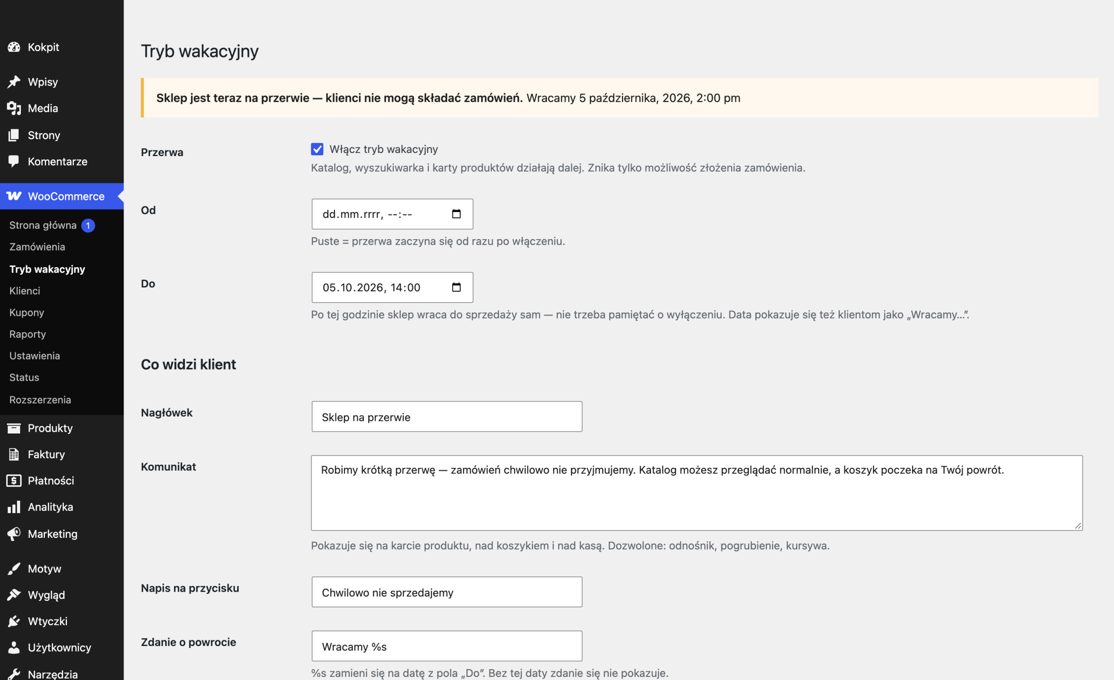Click the Wtyczki plug icon
Image resolution: width=1114 pixels, height=680 pixels.
click(x=14, y=621)
